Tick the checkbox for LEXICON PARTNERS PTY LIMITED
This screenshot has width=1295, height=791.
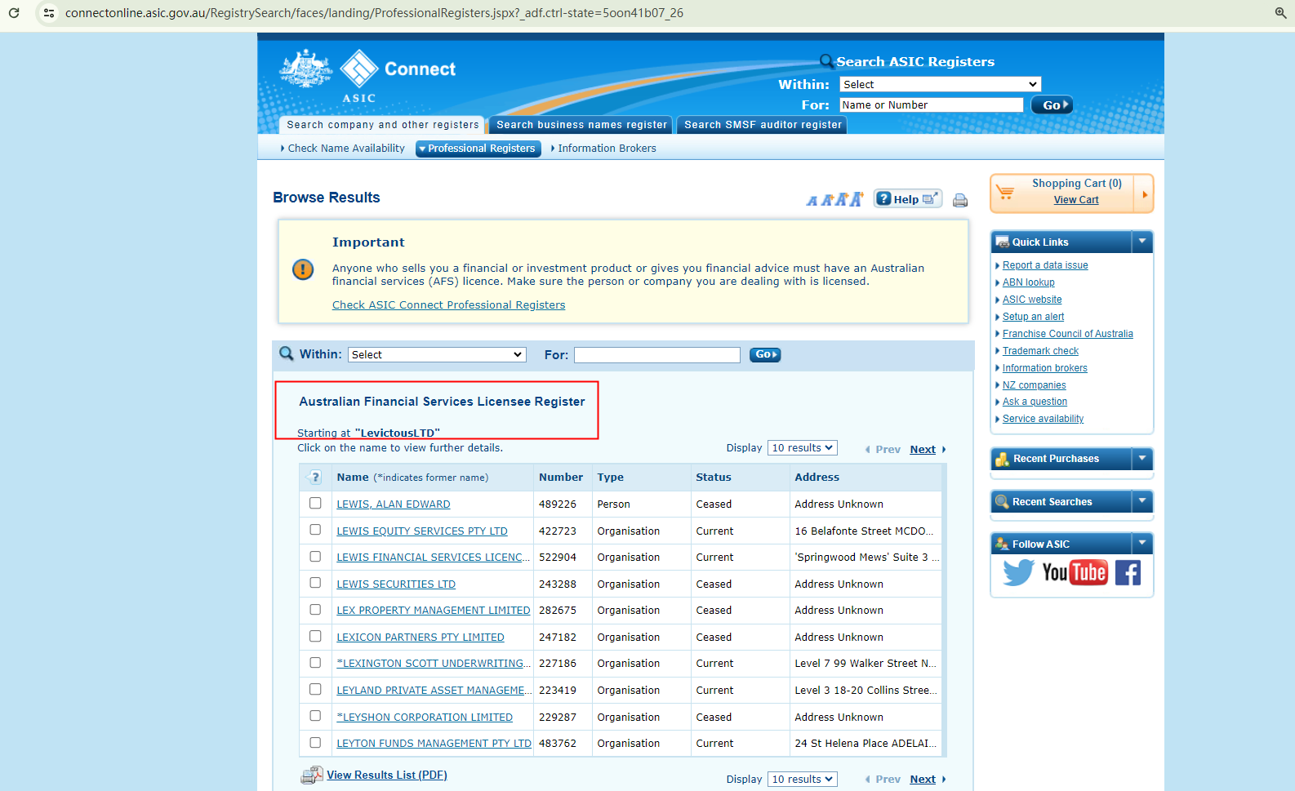(x=315, y=636)
